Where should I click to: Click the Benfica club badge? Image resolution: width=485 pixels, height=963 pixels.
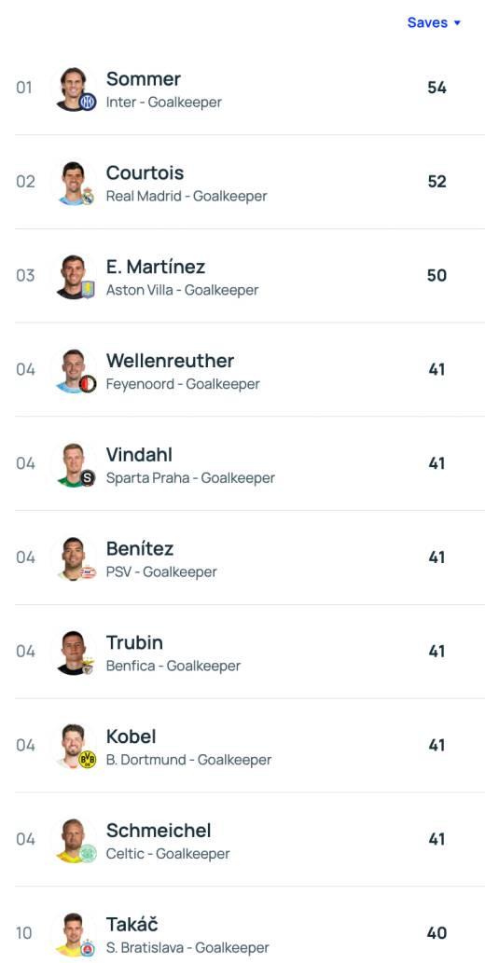[x=88, y=666]
